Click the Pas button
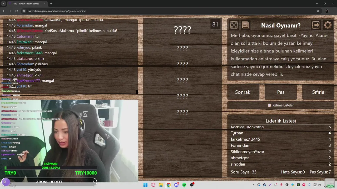The height and width of the screenshot is (189, 337). [281, 92]
